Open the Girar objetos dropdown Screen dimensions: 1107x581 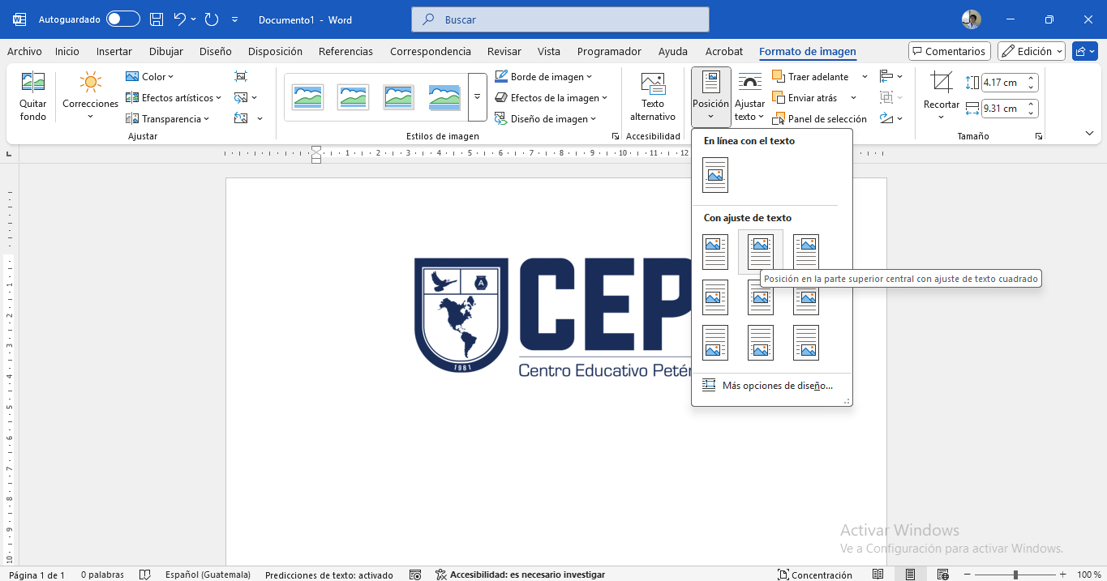[891, 119]
